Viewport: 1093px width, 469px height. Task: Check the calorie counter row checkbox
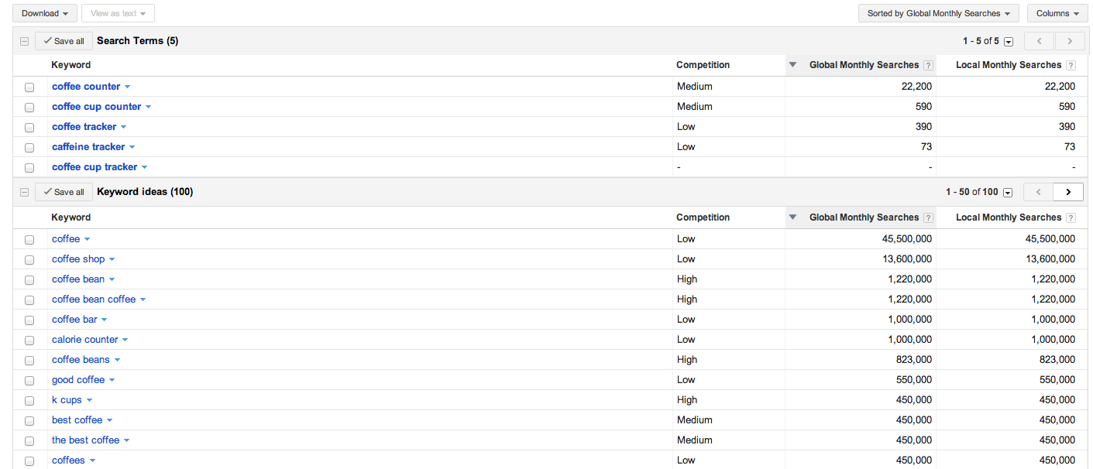pyautogui.click(x=29, y=341)
